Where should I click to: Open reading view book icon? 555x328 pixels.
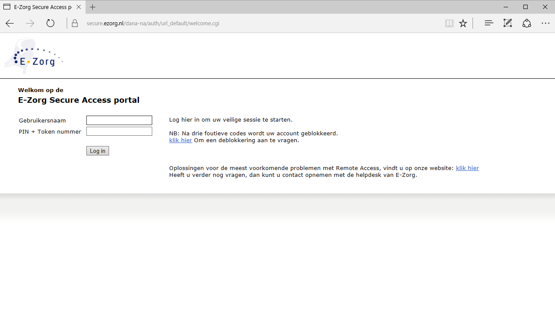tap(449, 23)
